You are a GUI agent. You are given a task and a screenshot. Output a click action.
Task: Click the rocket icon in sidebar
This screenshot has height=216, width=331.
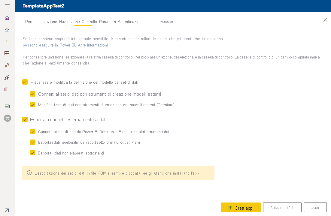tap(7, 77)
